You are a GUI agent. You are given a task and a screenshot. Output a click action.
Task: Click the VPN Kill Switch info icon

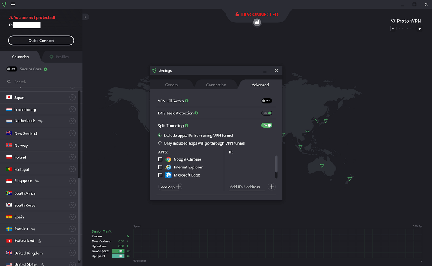(187, 101)
